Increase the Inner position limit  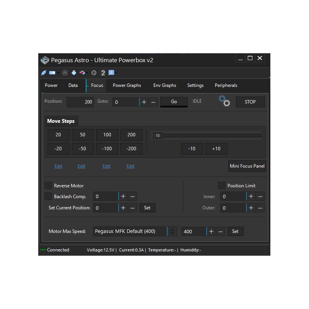pyautogui.click(x=251, y=196)
